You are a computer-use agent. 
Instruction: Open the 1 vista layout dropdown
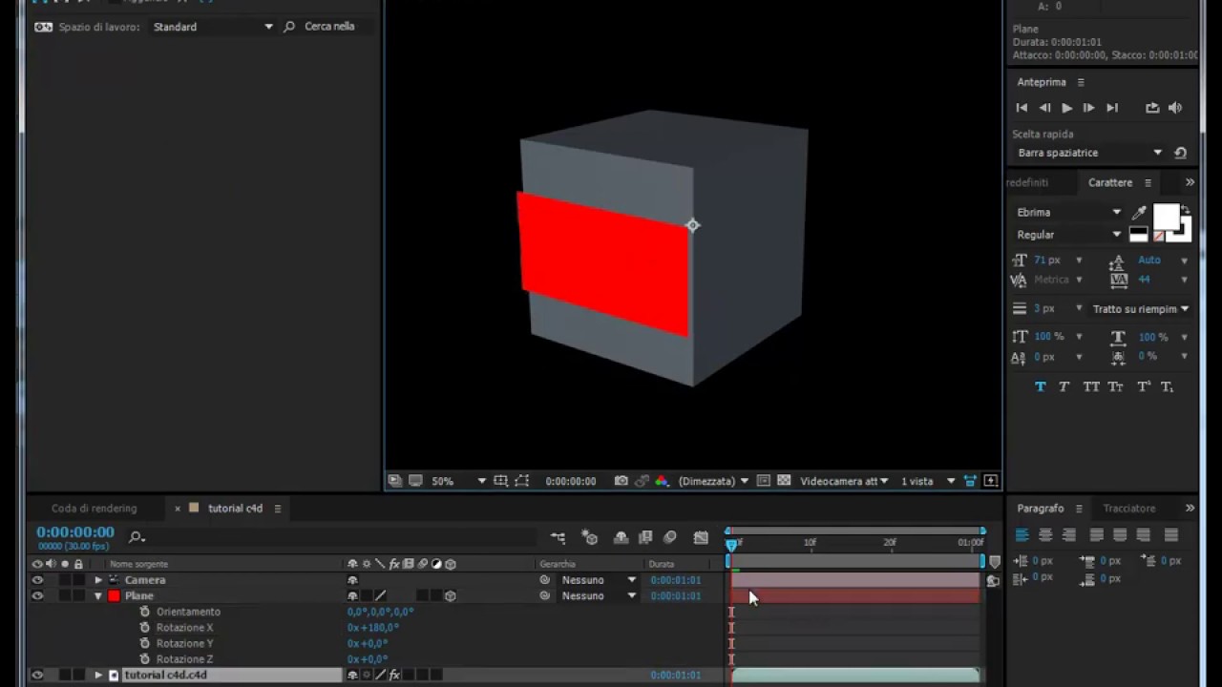(x=928, y=481)
